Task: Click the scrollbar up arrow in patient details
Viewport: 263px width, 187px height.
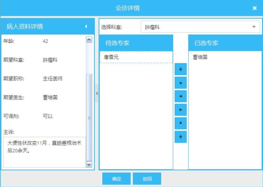Action: pyautogui.click(x=89, y=40)
